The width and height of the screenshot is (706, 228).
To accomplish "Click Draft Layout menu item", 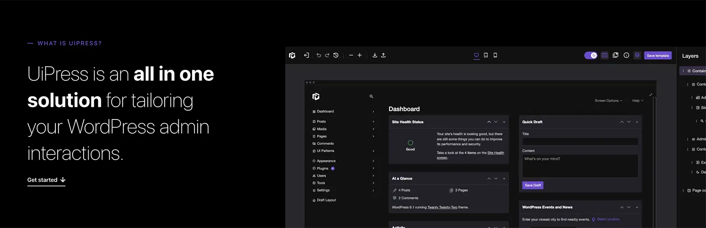I will coord(324,200).
